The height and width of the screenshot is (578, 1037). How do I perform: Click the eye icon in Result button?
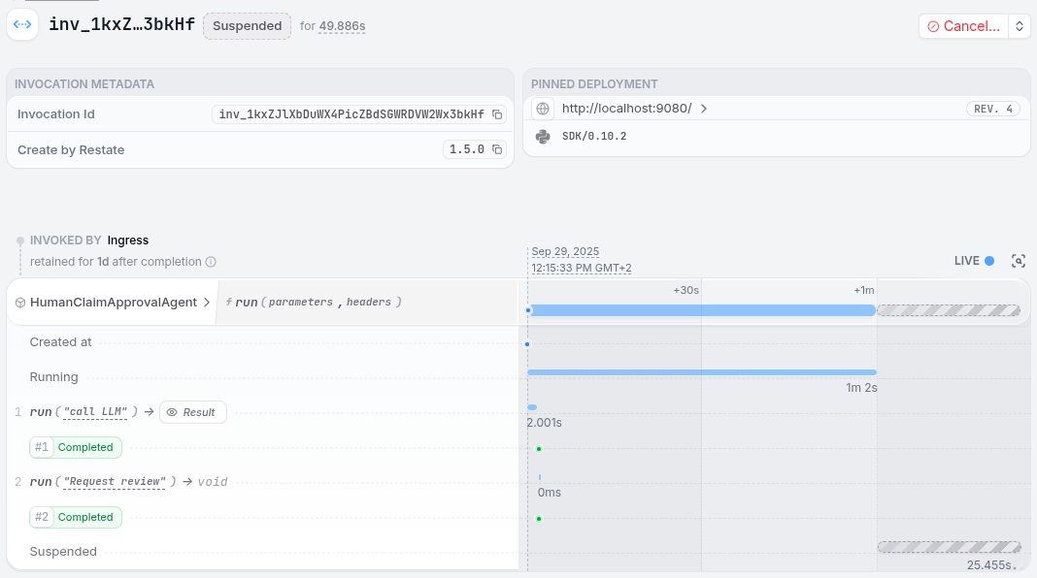[x=172, y=412]
